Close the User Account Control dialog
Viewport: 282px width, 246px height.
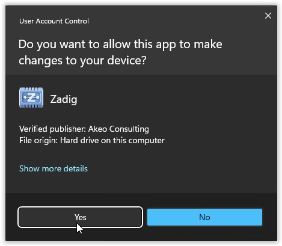tap(268, 16)
